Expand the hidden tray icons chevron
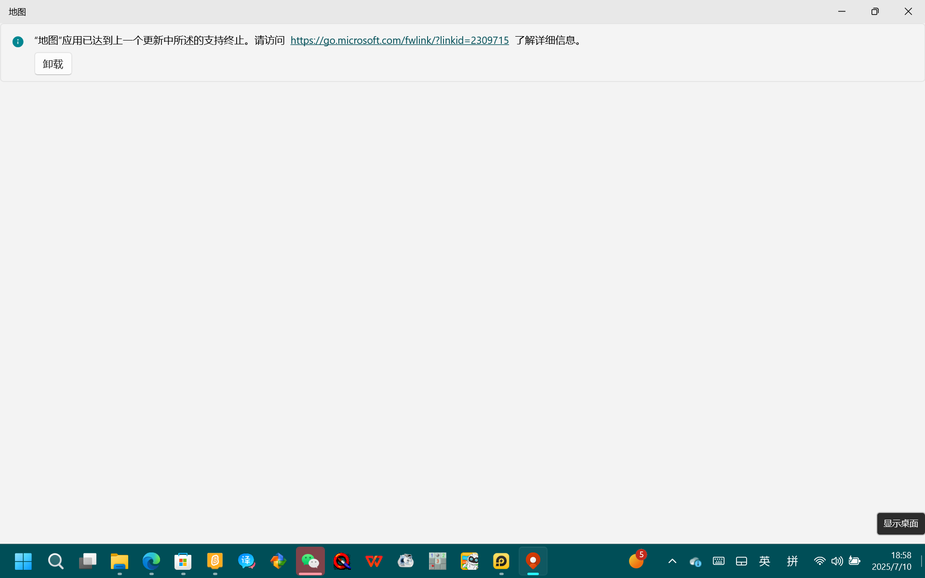This screenshot has height=578, width=925. (672, 561)
